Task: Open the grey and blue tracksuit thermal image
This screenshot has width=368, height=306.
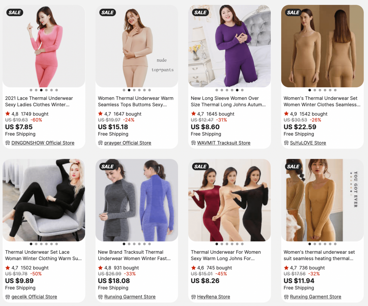Action: click(137, 200)
